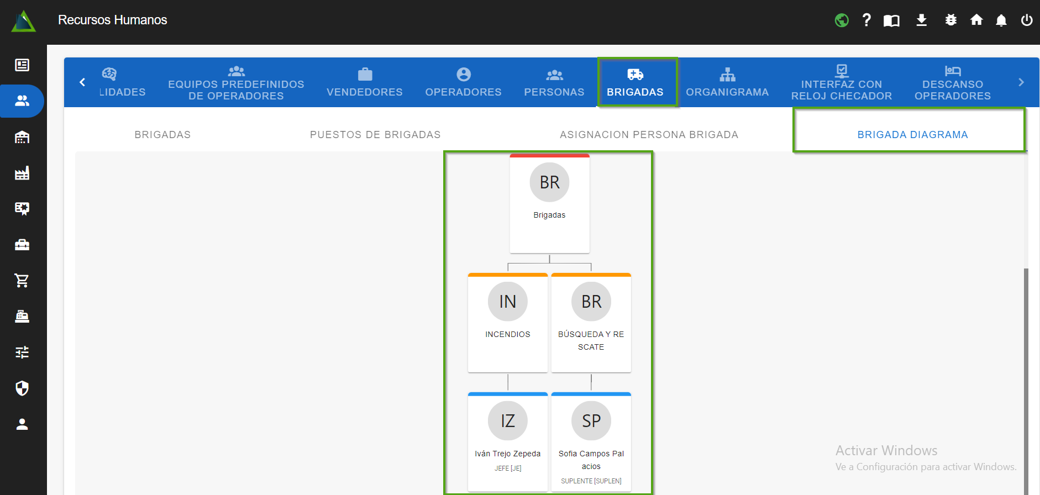Go to home via house icon
The width and height of the screenshot is (1040, 495).
tap(976, 20)
